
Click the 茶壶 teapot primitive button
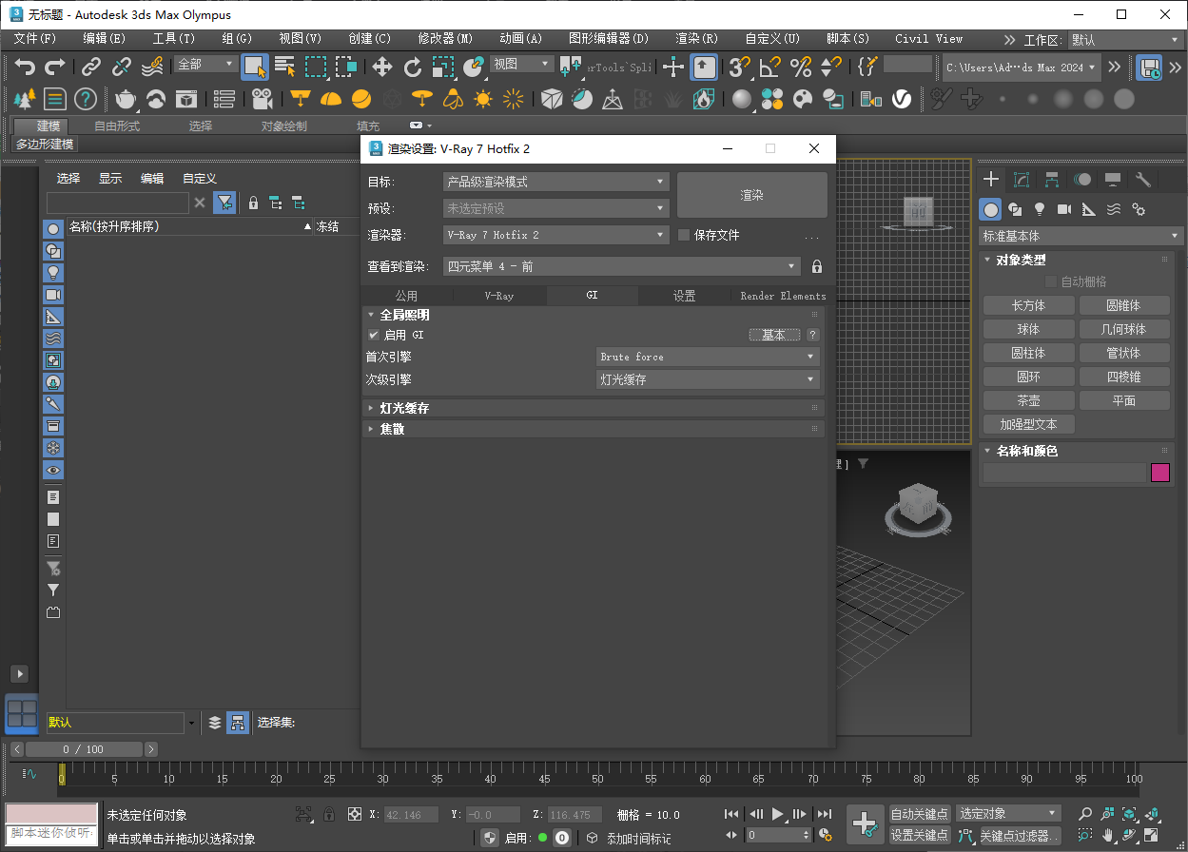[1028, 400]
